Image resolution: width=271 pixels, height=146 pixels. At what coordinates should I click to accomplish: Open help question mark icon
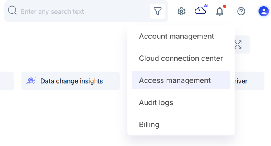tap(241, 11)
